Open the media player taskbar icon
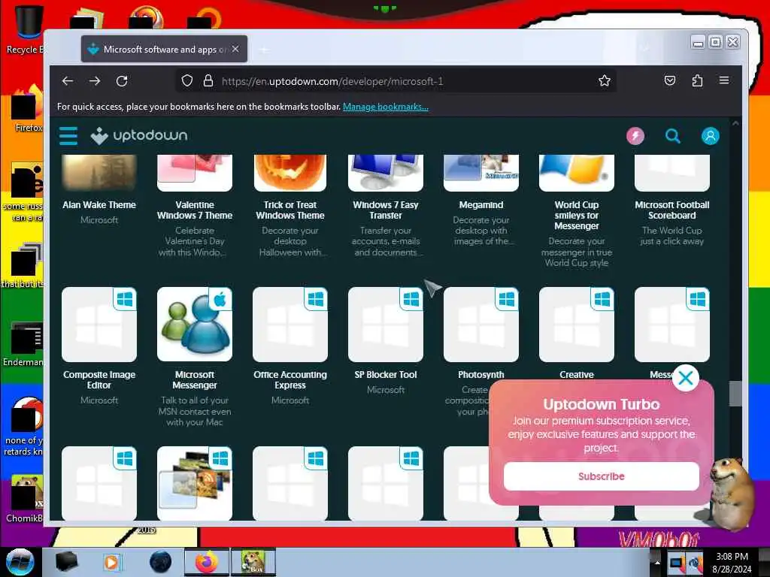The width and height of the screenshot is (770, 577). tap(111, 562)
